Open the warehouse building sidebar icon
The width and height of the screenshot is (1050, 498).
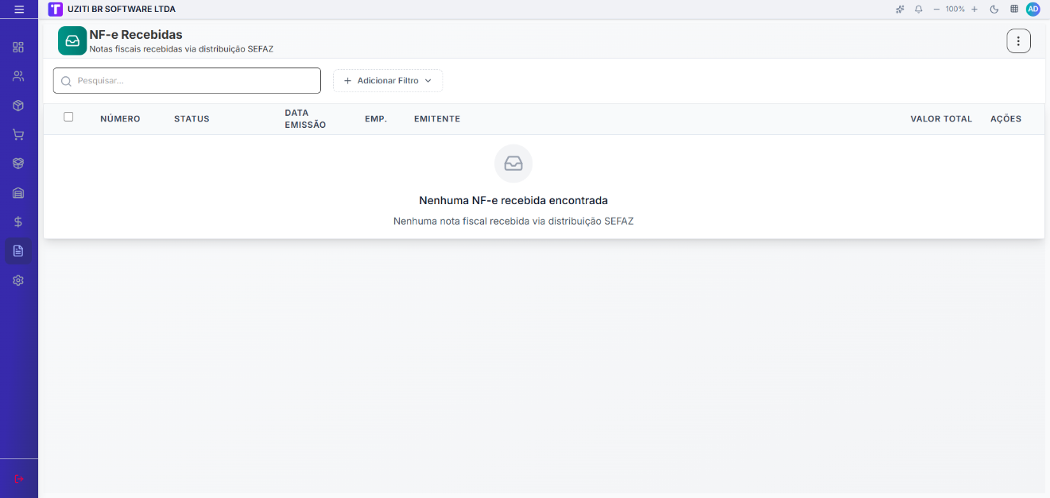(18, 193)
